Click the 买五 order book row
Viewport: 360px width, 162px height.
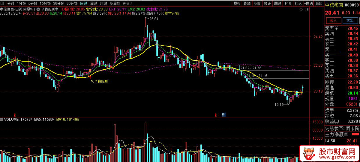coord(342,76)
